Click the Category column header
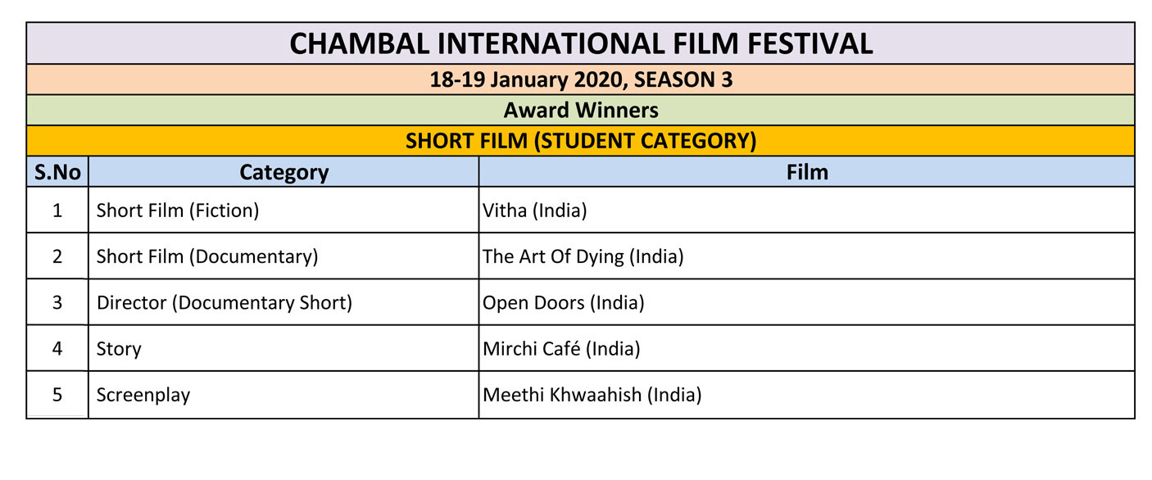Screen dimensions: 1152x480 283,172
